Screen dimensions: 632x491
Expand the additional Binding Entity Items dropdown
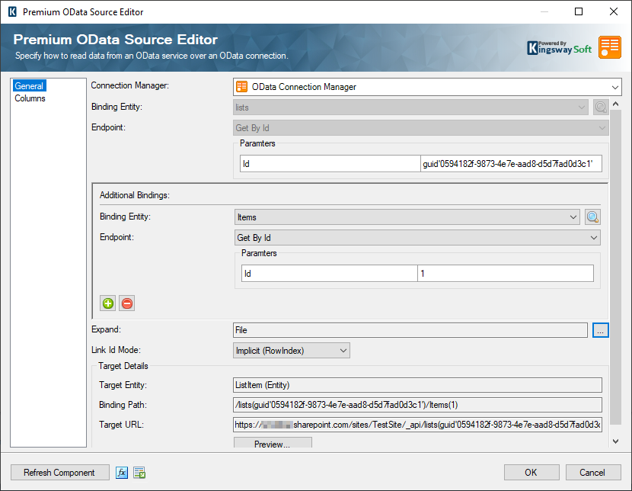[408, 217]
